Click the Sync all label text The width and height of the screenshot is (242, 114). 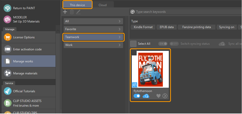click(235, 44)
